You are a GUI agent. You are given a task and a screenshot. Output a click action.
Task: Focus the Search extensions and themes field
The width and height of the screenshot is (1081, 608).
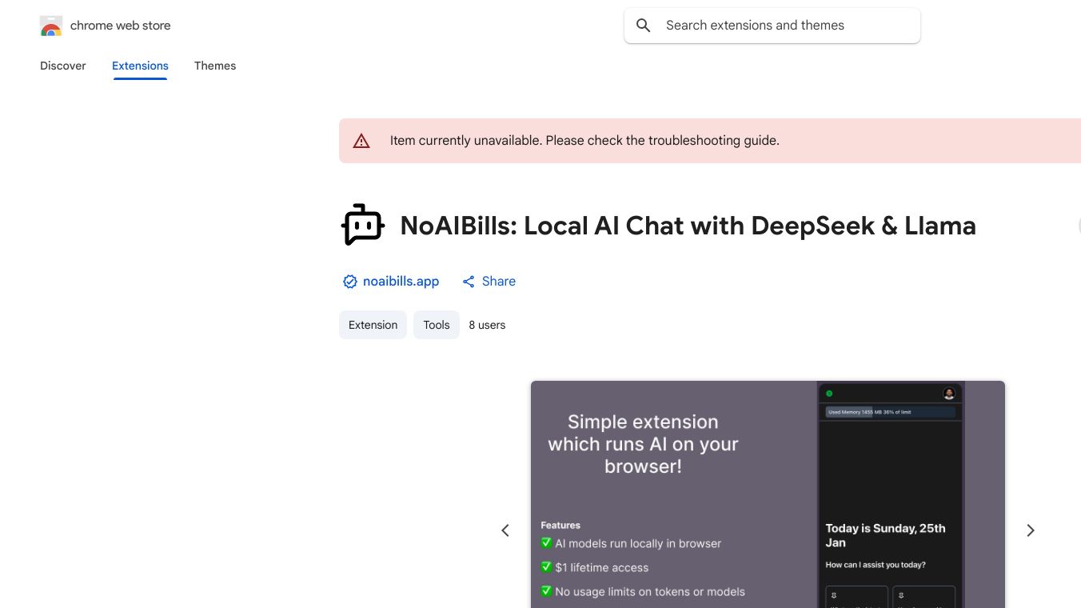[772, 26]
